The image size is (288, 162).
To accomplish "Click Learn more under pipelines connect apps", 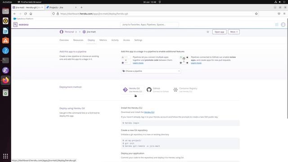I will pyautogui.click(x=138, y=63).
